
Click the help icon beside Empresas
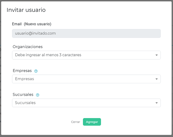pyautogui.click(x=36, y=71)
